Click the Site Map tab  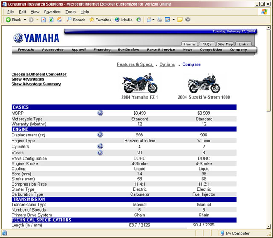coord(225,44)
